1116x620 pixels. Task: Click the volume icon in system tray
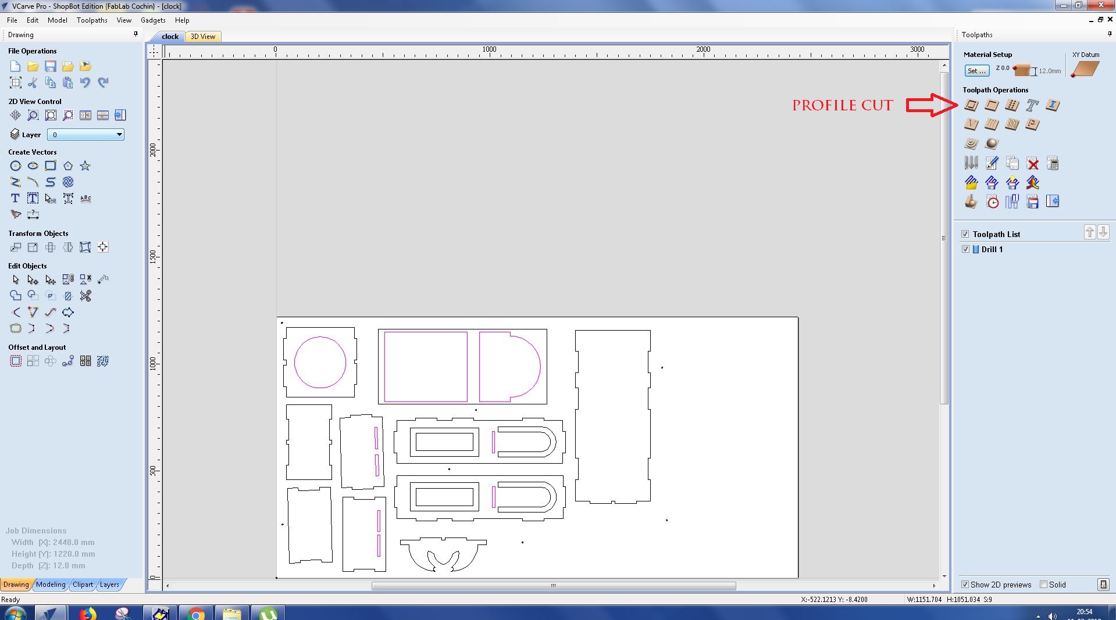coord(1052,615)
